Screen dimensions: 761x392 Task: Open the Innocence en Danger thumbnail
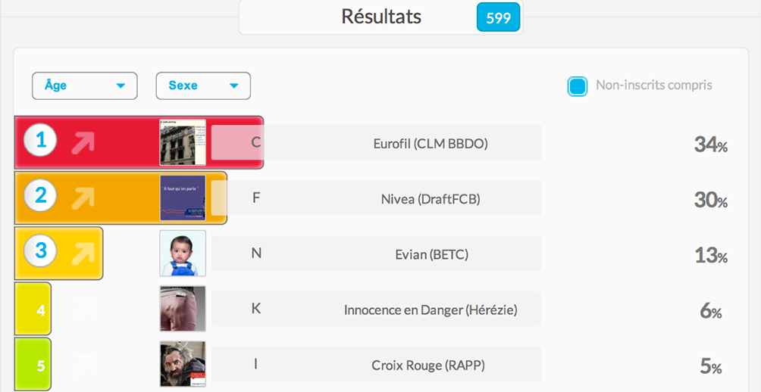[183, 309]
